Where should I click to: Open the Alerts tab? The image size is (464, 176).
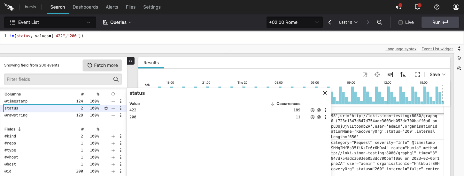click(112, 7)
